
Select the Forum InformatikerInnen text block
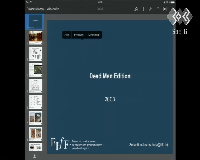pos(87,145)
